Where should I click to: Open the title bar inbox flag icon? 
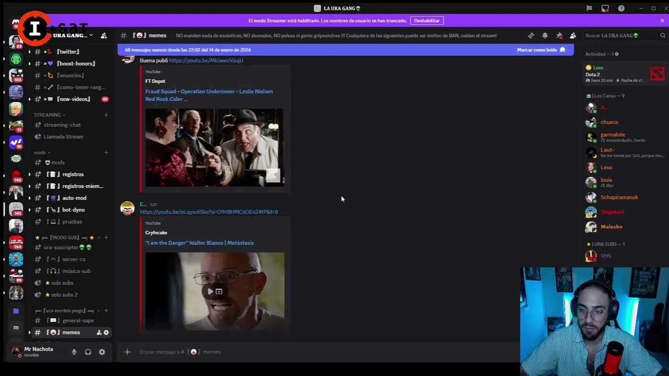tap(589, 8)
